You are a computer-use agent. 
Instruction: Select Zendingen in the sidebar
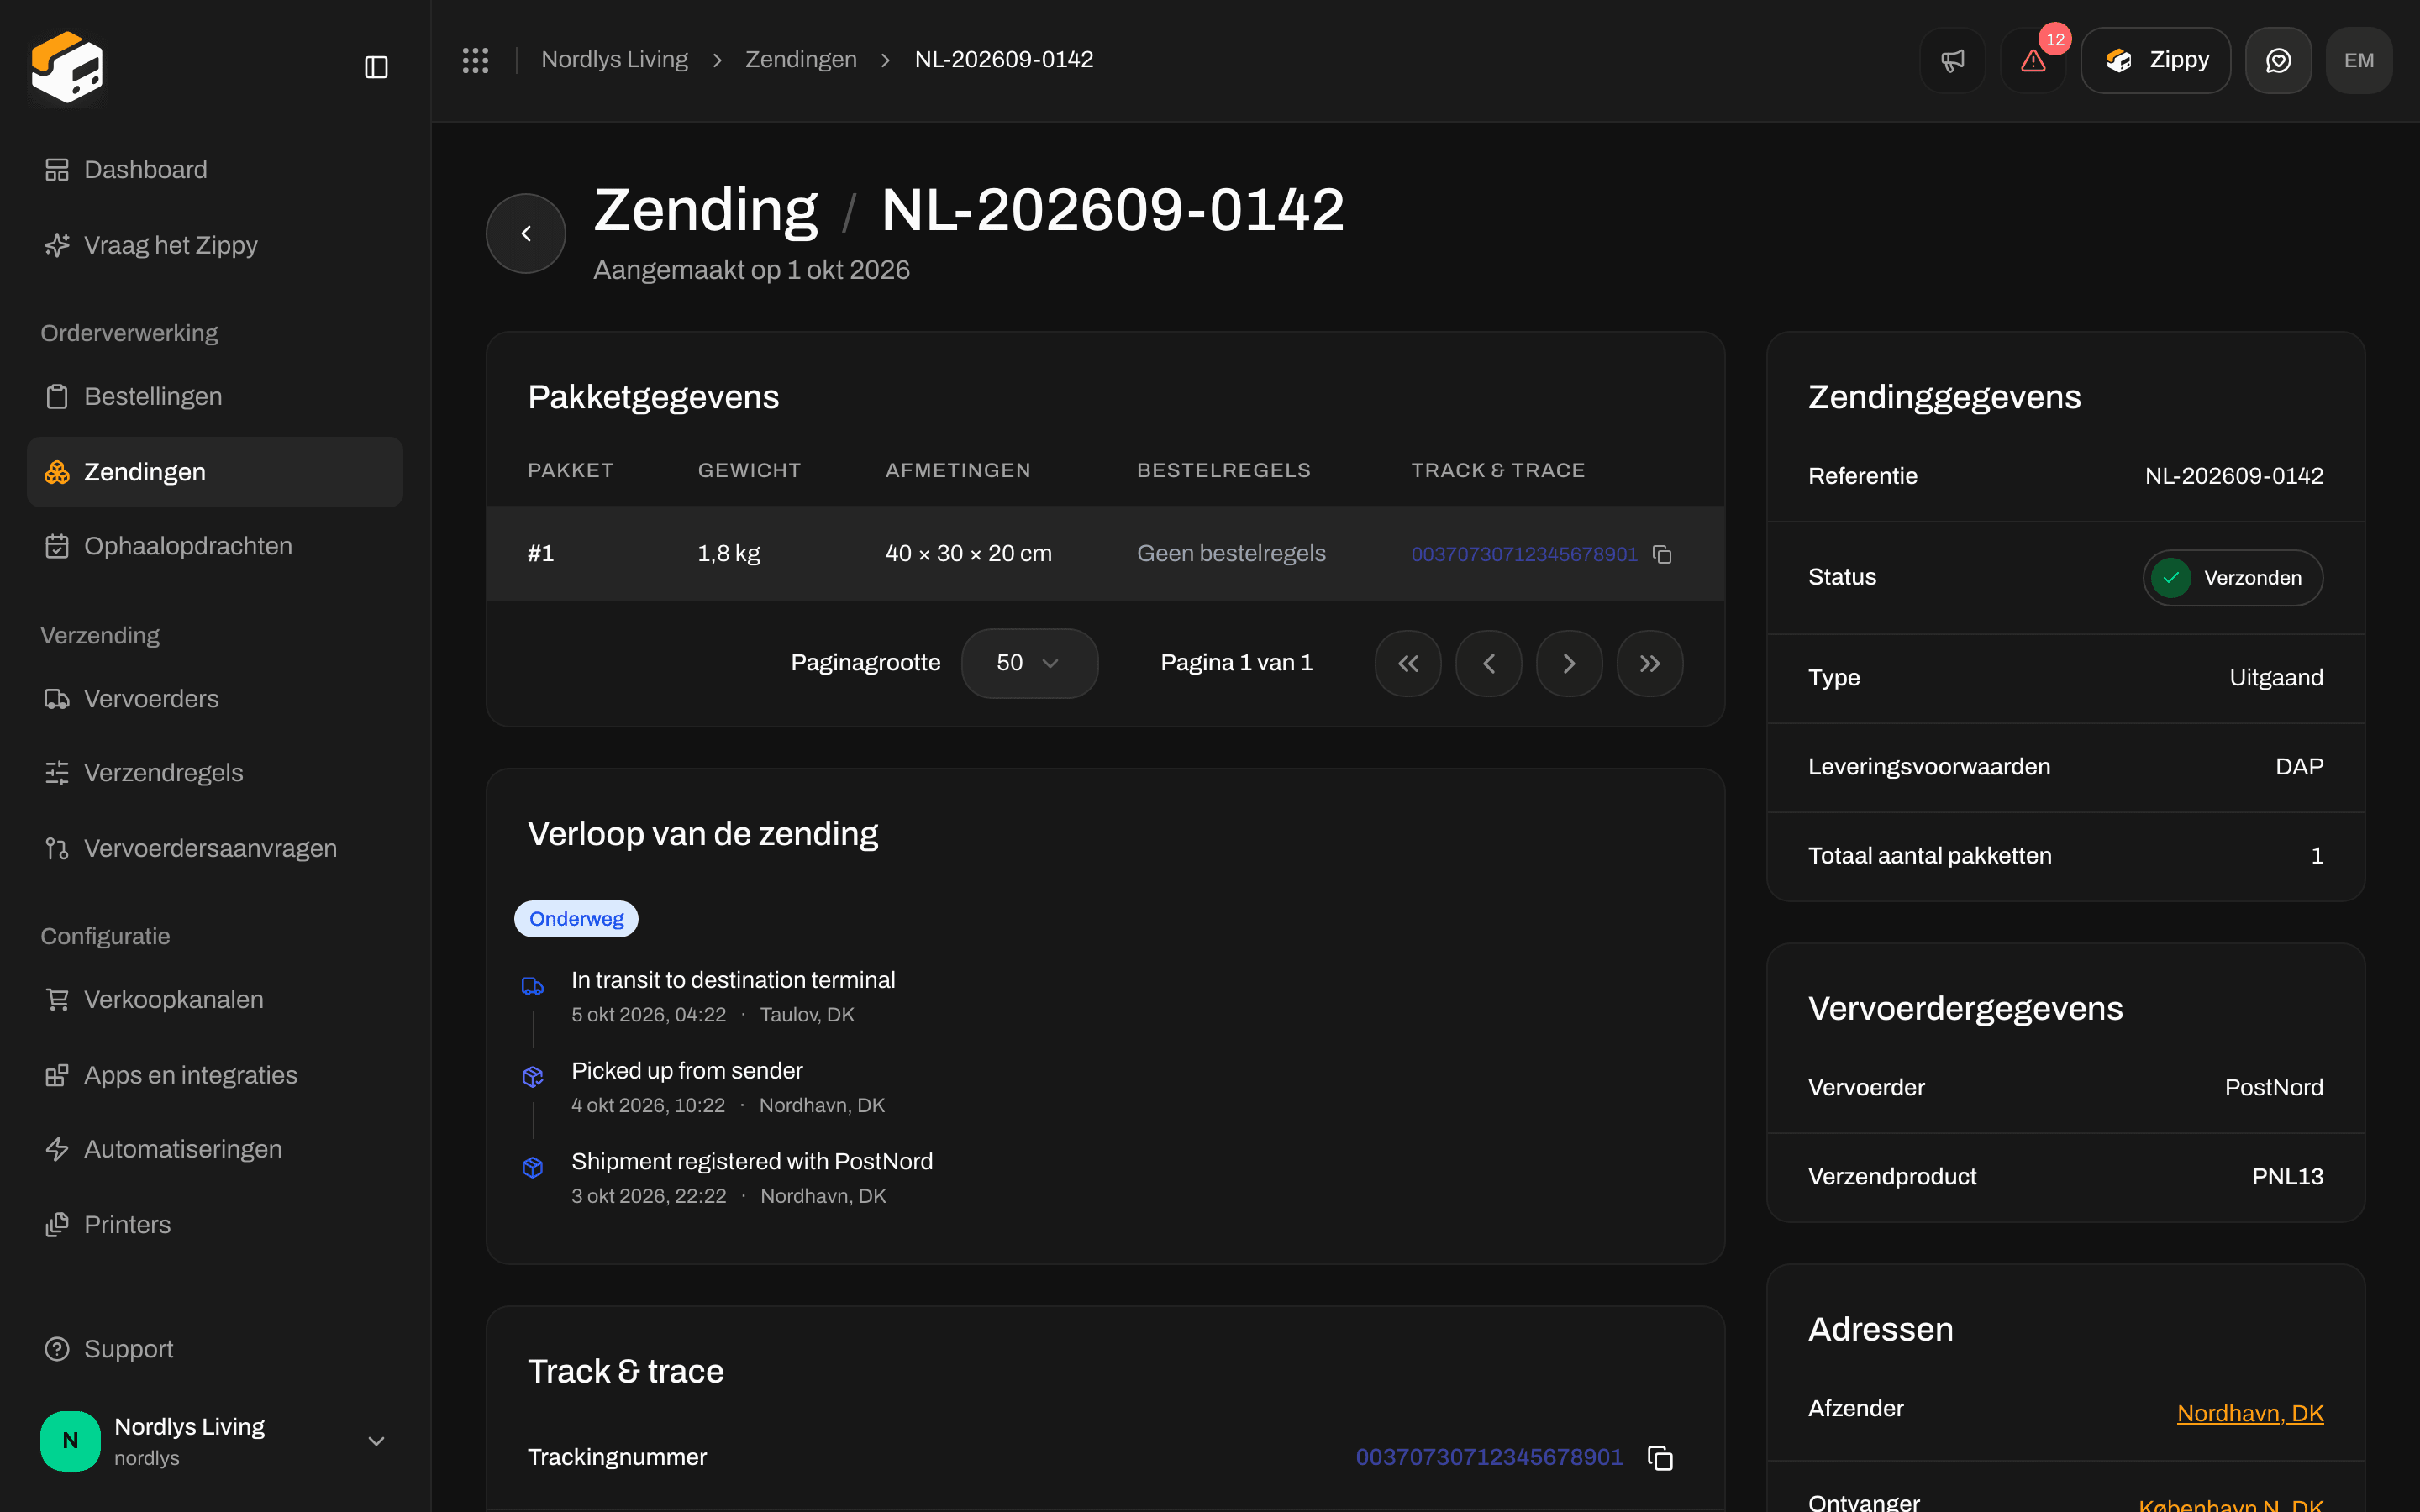point(215,472)
